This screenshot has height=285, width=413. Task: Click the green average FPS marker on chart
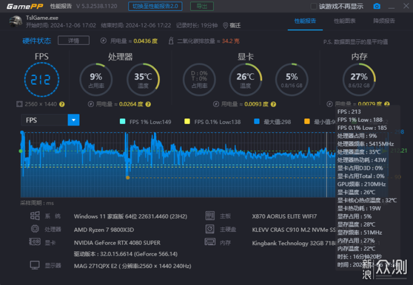coord(21,151)
